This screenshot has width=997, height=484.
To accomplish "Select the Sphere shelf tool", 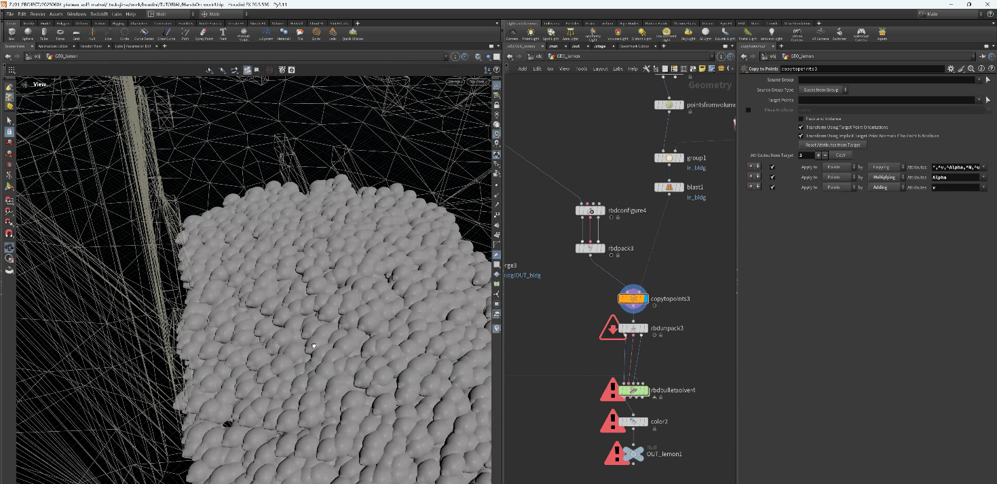I will pos(28,33).
